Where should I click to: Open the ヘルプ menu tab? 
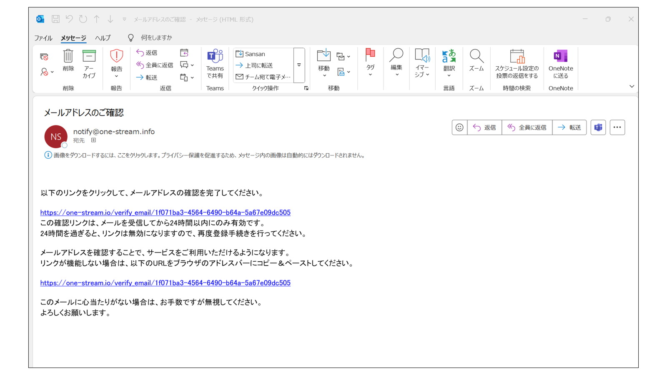[x=103, y=37]
